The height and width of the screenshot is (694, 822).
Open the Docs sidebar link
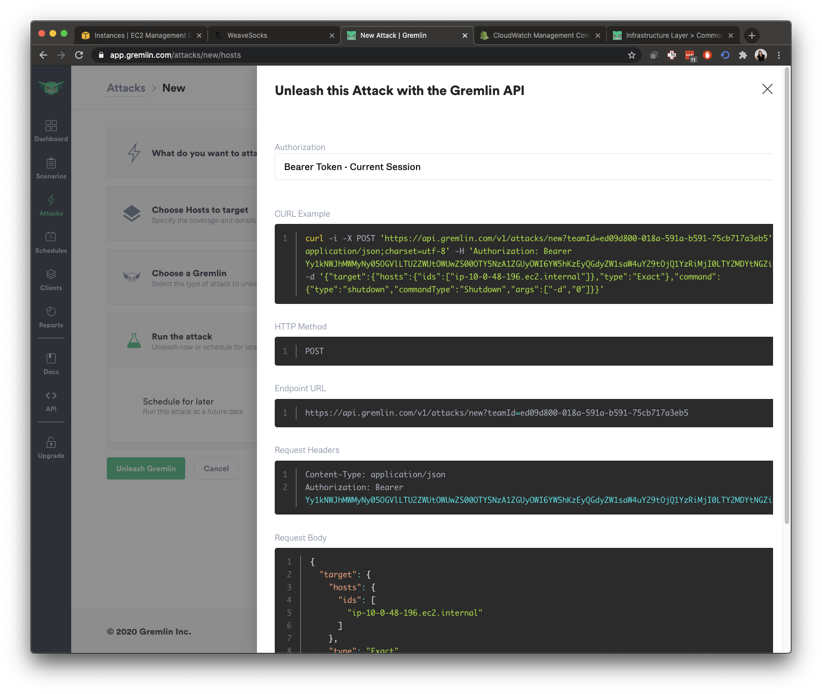51,364
